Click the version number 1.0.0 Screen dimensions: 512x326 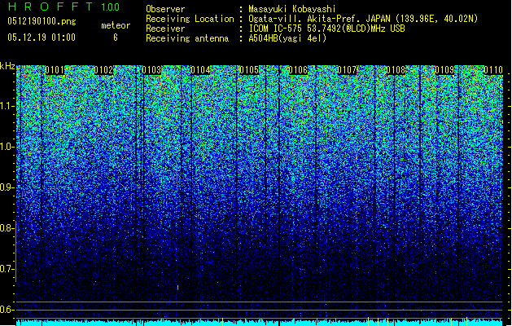click(111, 7)
